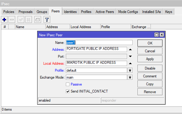Click the 'responder' status text
Viewport: 182px width, 114px height.
click(x=109, y=100)
